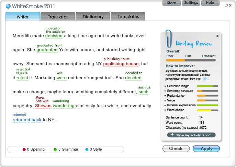Choose suggestion 'was' above were
Screen dimensions: 236x167
pyautogui.click(x=59, y=73)
